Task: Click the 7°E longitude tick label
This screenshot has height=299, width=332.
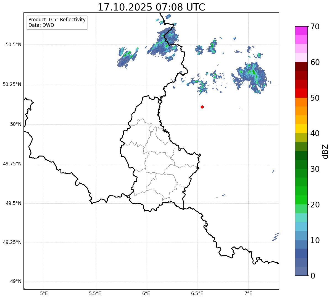Action: pyautogui.click(x=248, y=293)
